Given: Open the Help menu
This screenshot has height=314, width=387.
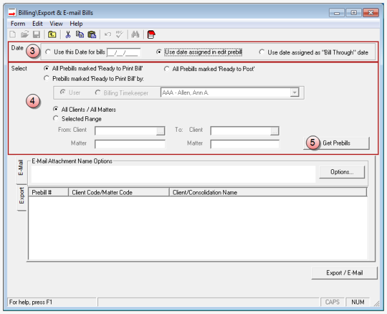Looking at the screenshot, I should point(76,24).
